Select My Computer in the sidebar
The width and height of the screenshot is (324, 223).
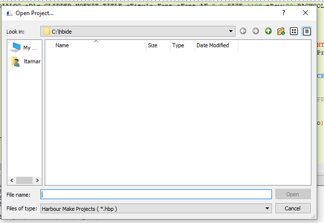[24, 48]
